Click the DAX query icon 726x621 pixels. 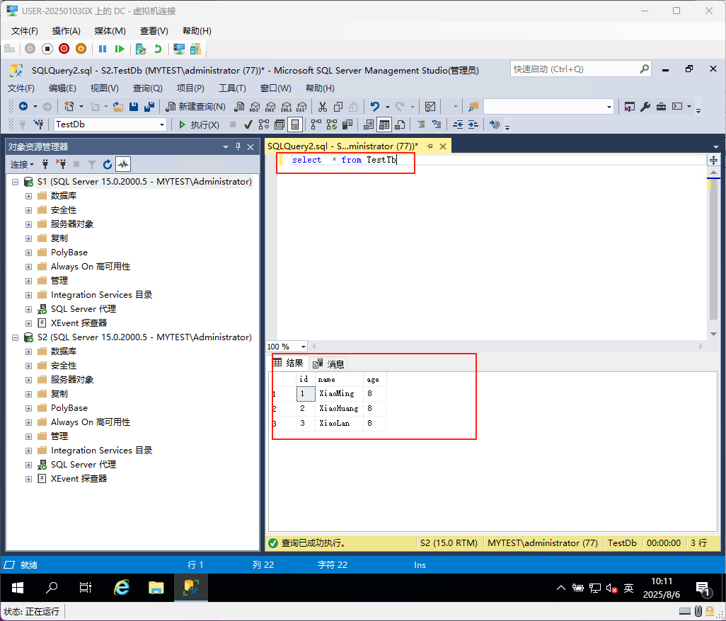301,107
